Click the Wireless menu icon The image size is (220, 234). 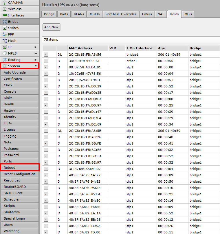coord(5,9)
